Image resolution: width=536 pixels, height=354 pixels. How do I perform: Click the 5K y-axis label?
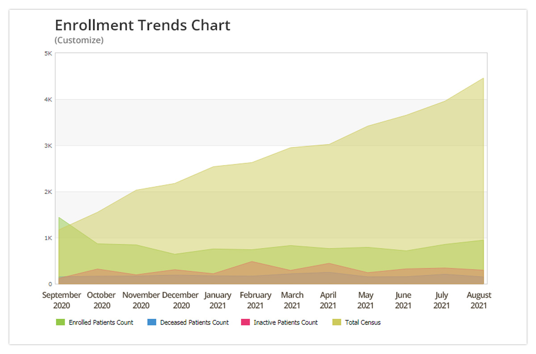pos(48,54)
